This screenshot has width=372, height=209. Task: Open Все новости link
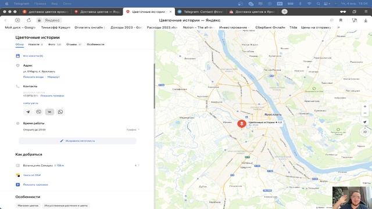pos(33,56)
